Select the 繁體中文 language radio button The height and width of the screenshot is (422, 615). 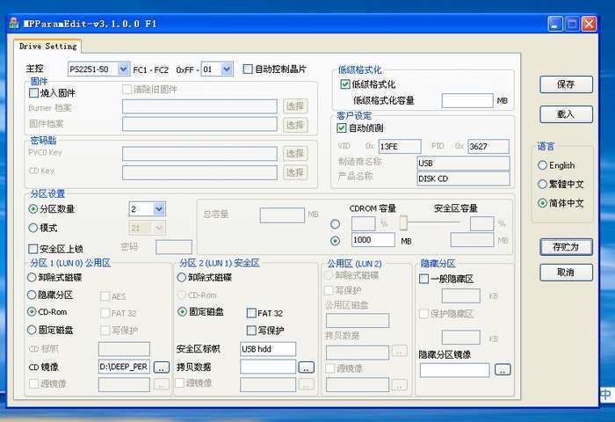(542, 184)
